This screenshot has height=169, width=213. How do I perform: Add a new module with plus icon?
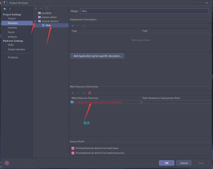(x=36, y=9)
